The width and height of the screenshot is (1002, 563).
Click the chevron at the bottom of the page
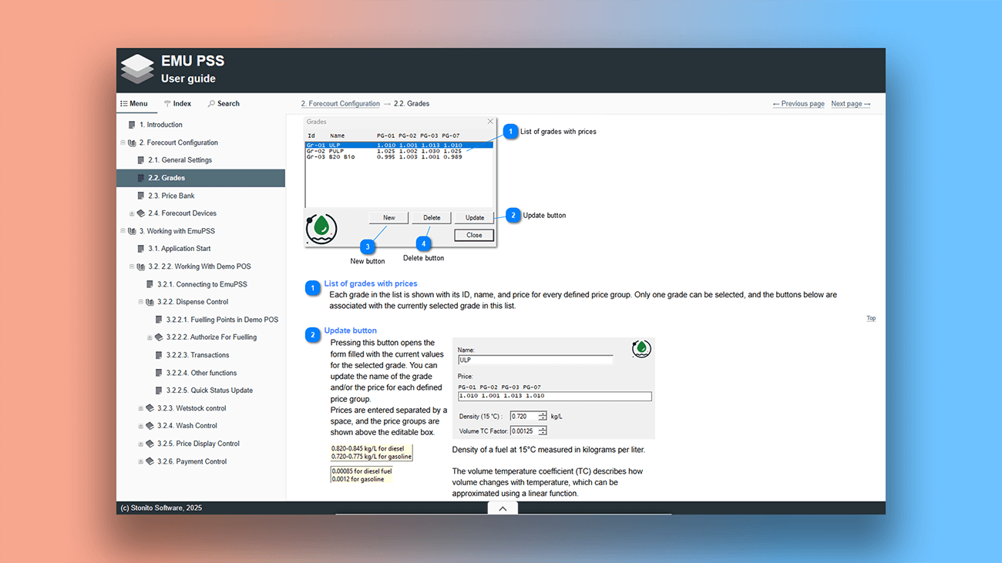(x=503, y=507)
